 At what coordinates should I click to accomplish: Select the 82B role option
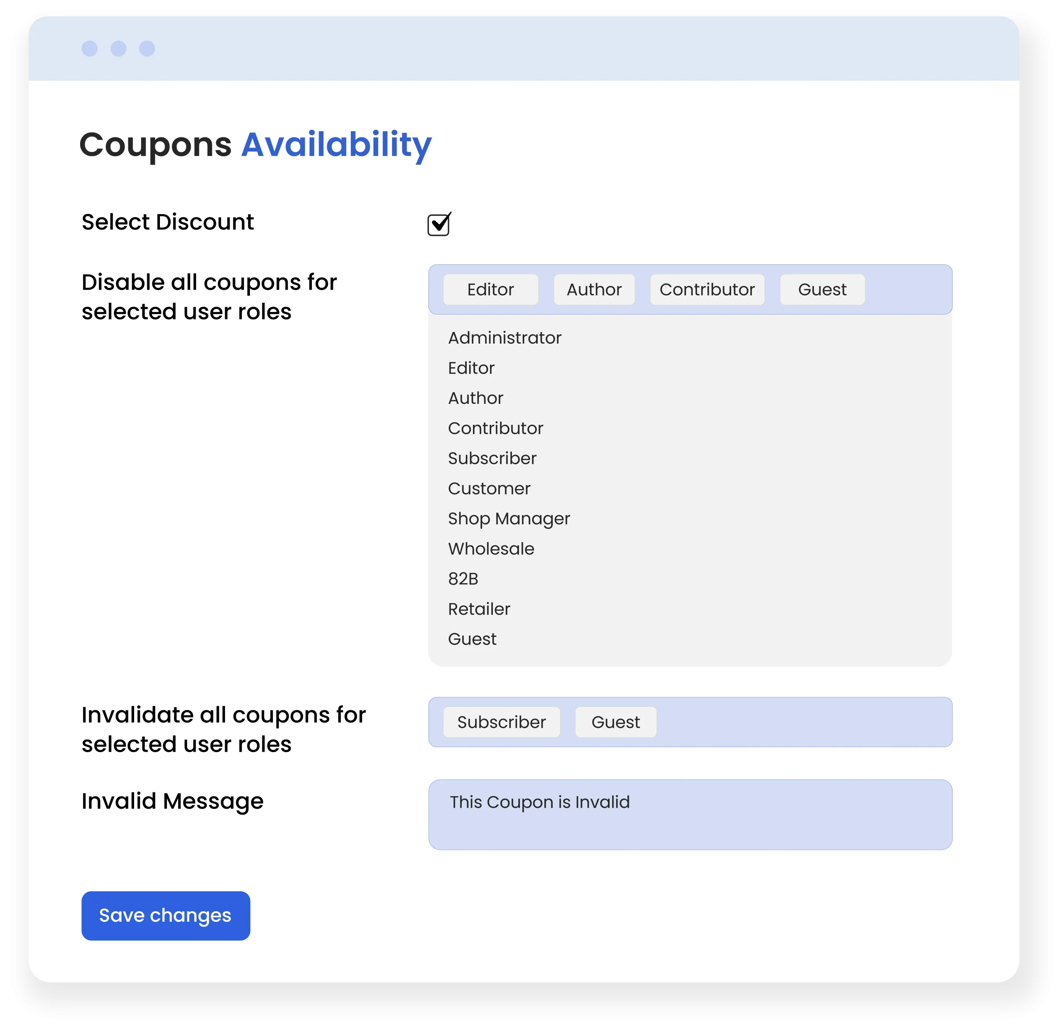pyautogui.click(x=463, y=579)
